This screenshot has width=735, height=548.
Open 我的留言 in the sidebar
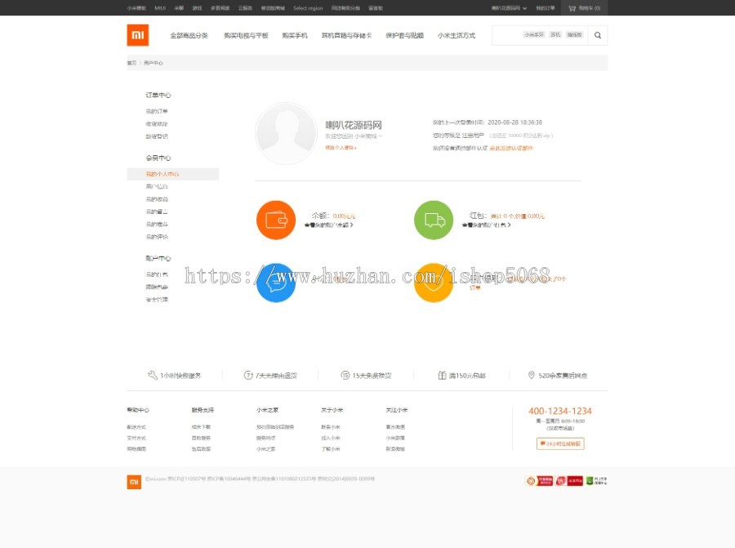click(157, 212)
